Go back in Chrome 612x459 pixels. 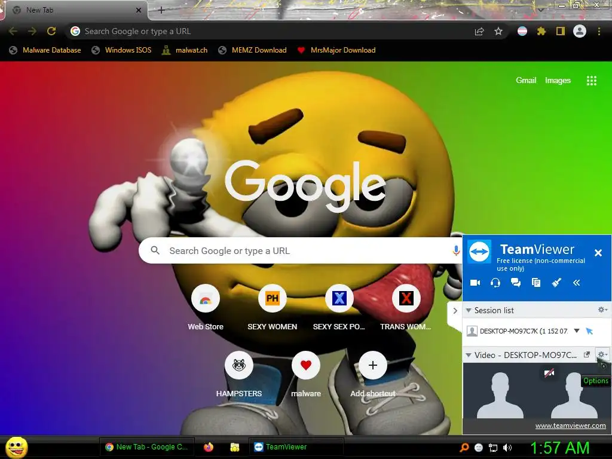(13, 31)
